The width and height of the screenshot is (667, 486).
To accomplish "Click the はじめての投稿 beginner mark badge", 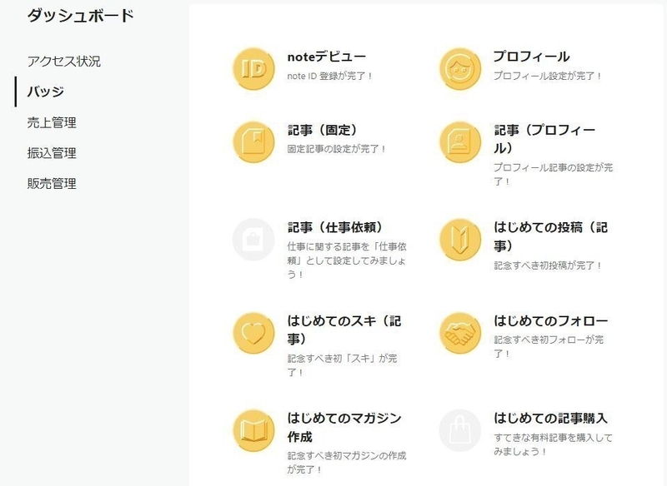I will 460,240.
